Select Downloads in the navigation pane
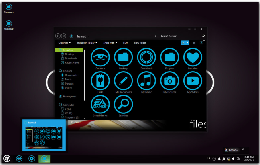 click(x=69, y=58)
